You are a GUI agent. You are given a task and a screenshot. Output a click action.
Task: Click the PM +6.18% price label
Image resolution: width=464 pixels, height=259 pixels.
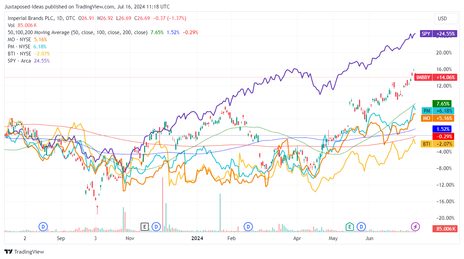437,111
